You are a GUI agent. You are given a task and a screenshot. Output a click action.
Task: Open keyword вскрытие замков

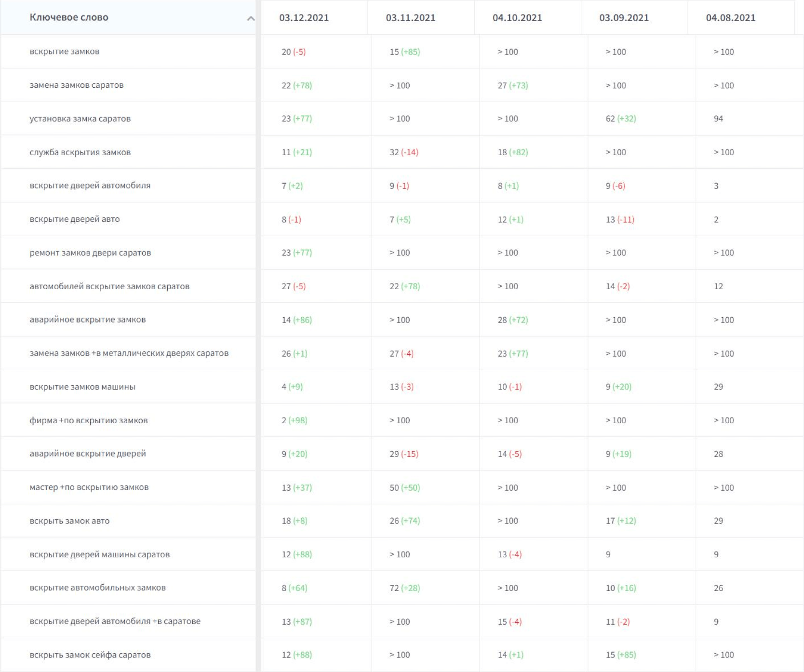(x=65, y=52)
